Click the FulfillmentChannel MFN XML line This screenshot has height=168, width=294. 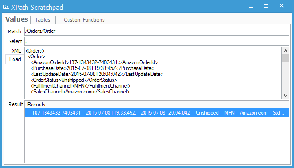pyautogui.click(x=81, y=86)
